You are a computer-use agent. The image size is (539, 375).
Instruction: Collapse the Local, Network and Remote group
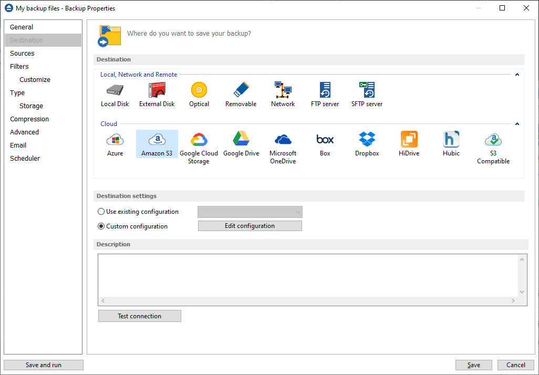[x=517, y=75]
